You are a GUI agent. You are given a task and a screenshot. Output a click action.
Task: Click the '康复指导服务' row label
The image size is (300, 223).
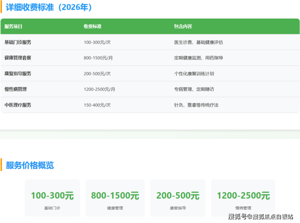click(18, 74)
